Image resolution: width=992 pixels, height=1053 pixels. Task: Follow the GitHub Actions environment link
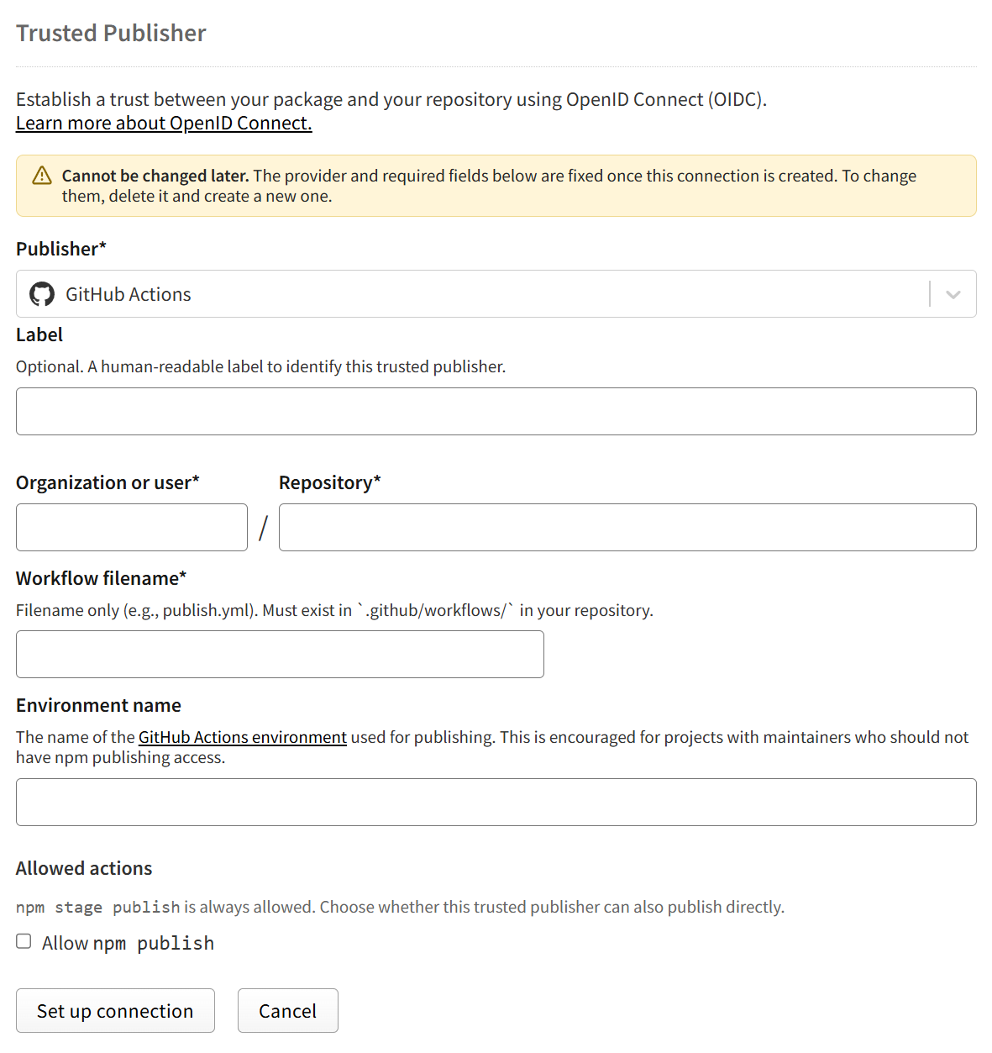pos(243,737)
